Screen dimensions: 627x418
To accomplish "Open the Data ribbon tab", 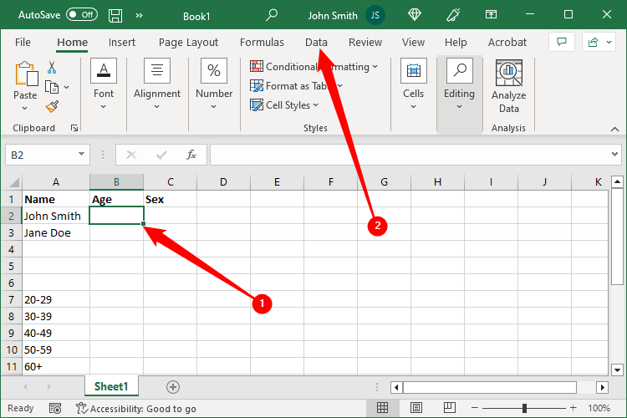I will (316, 43).
